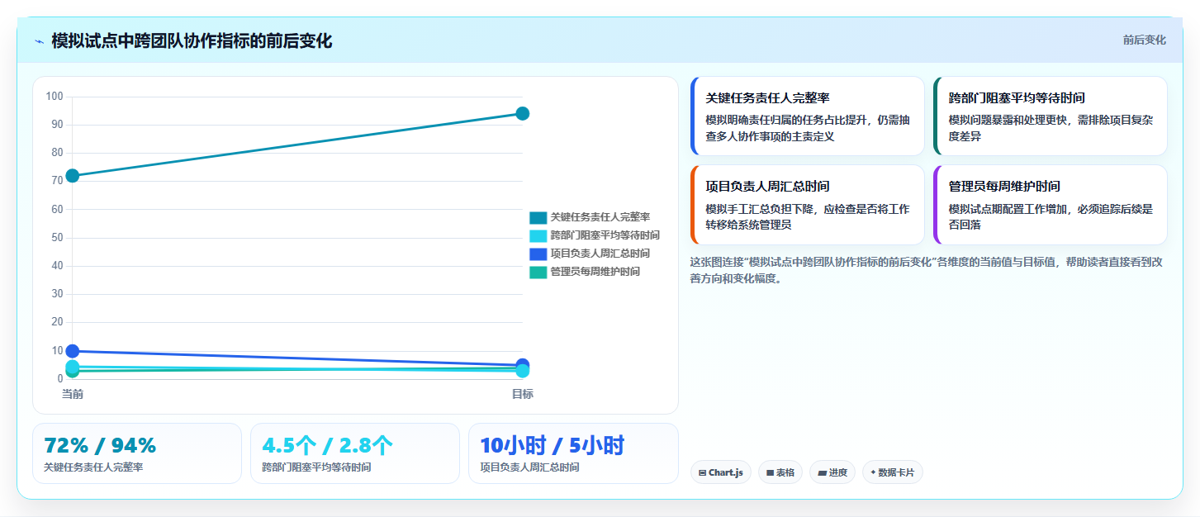
Task: Click the 当前 x-axis label
Action: point(73,394)
